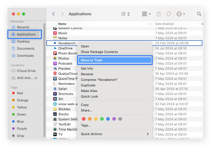Viewport: 211px width, 147px height.
Task: Click the search magnifier icon
Action: (199, 14)
